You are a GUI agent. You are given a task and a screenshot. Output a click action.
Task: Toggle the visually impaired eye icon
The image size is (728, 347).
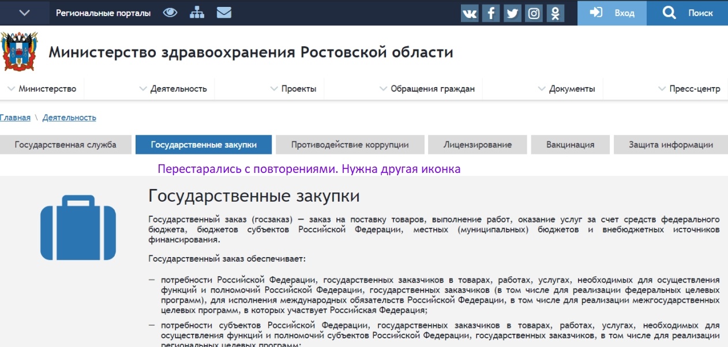pyautogui.click(x=170, y=13)
